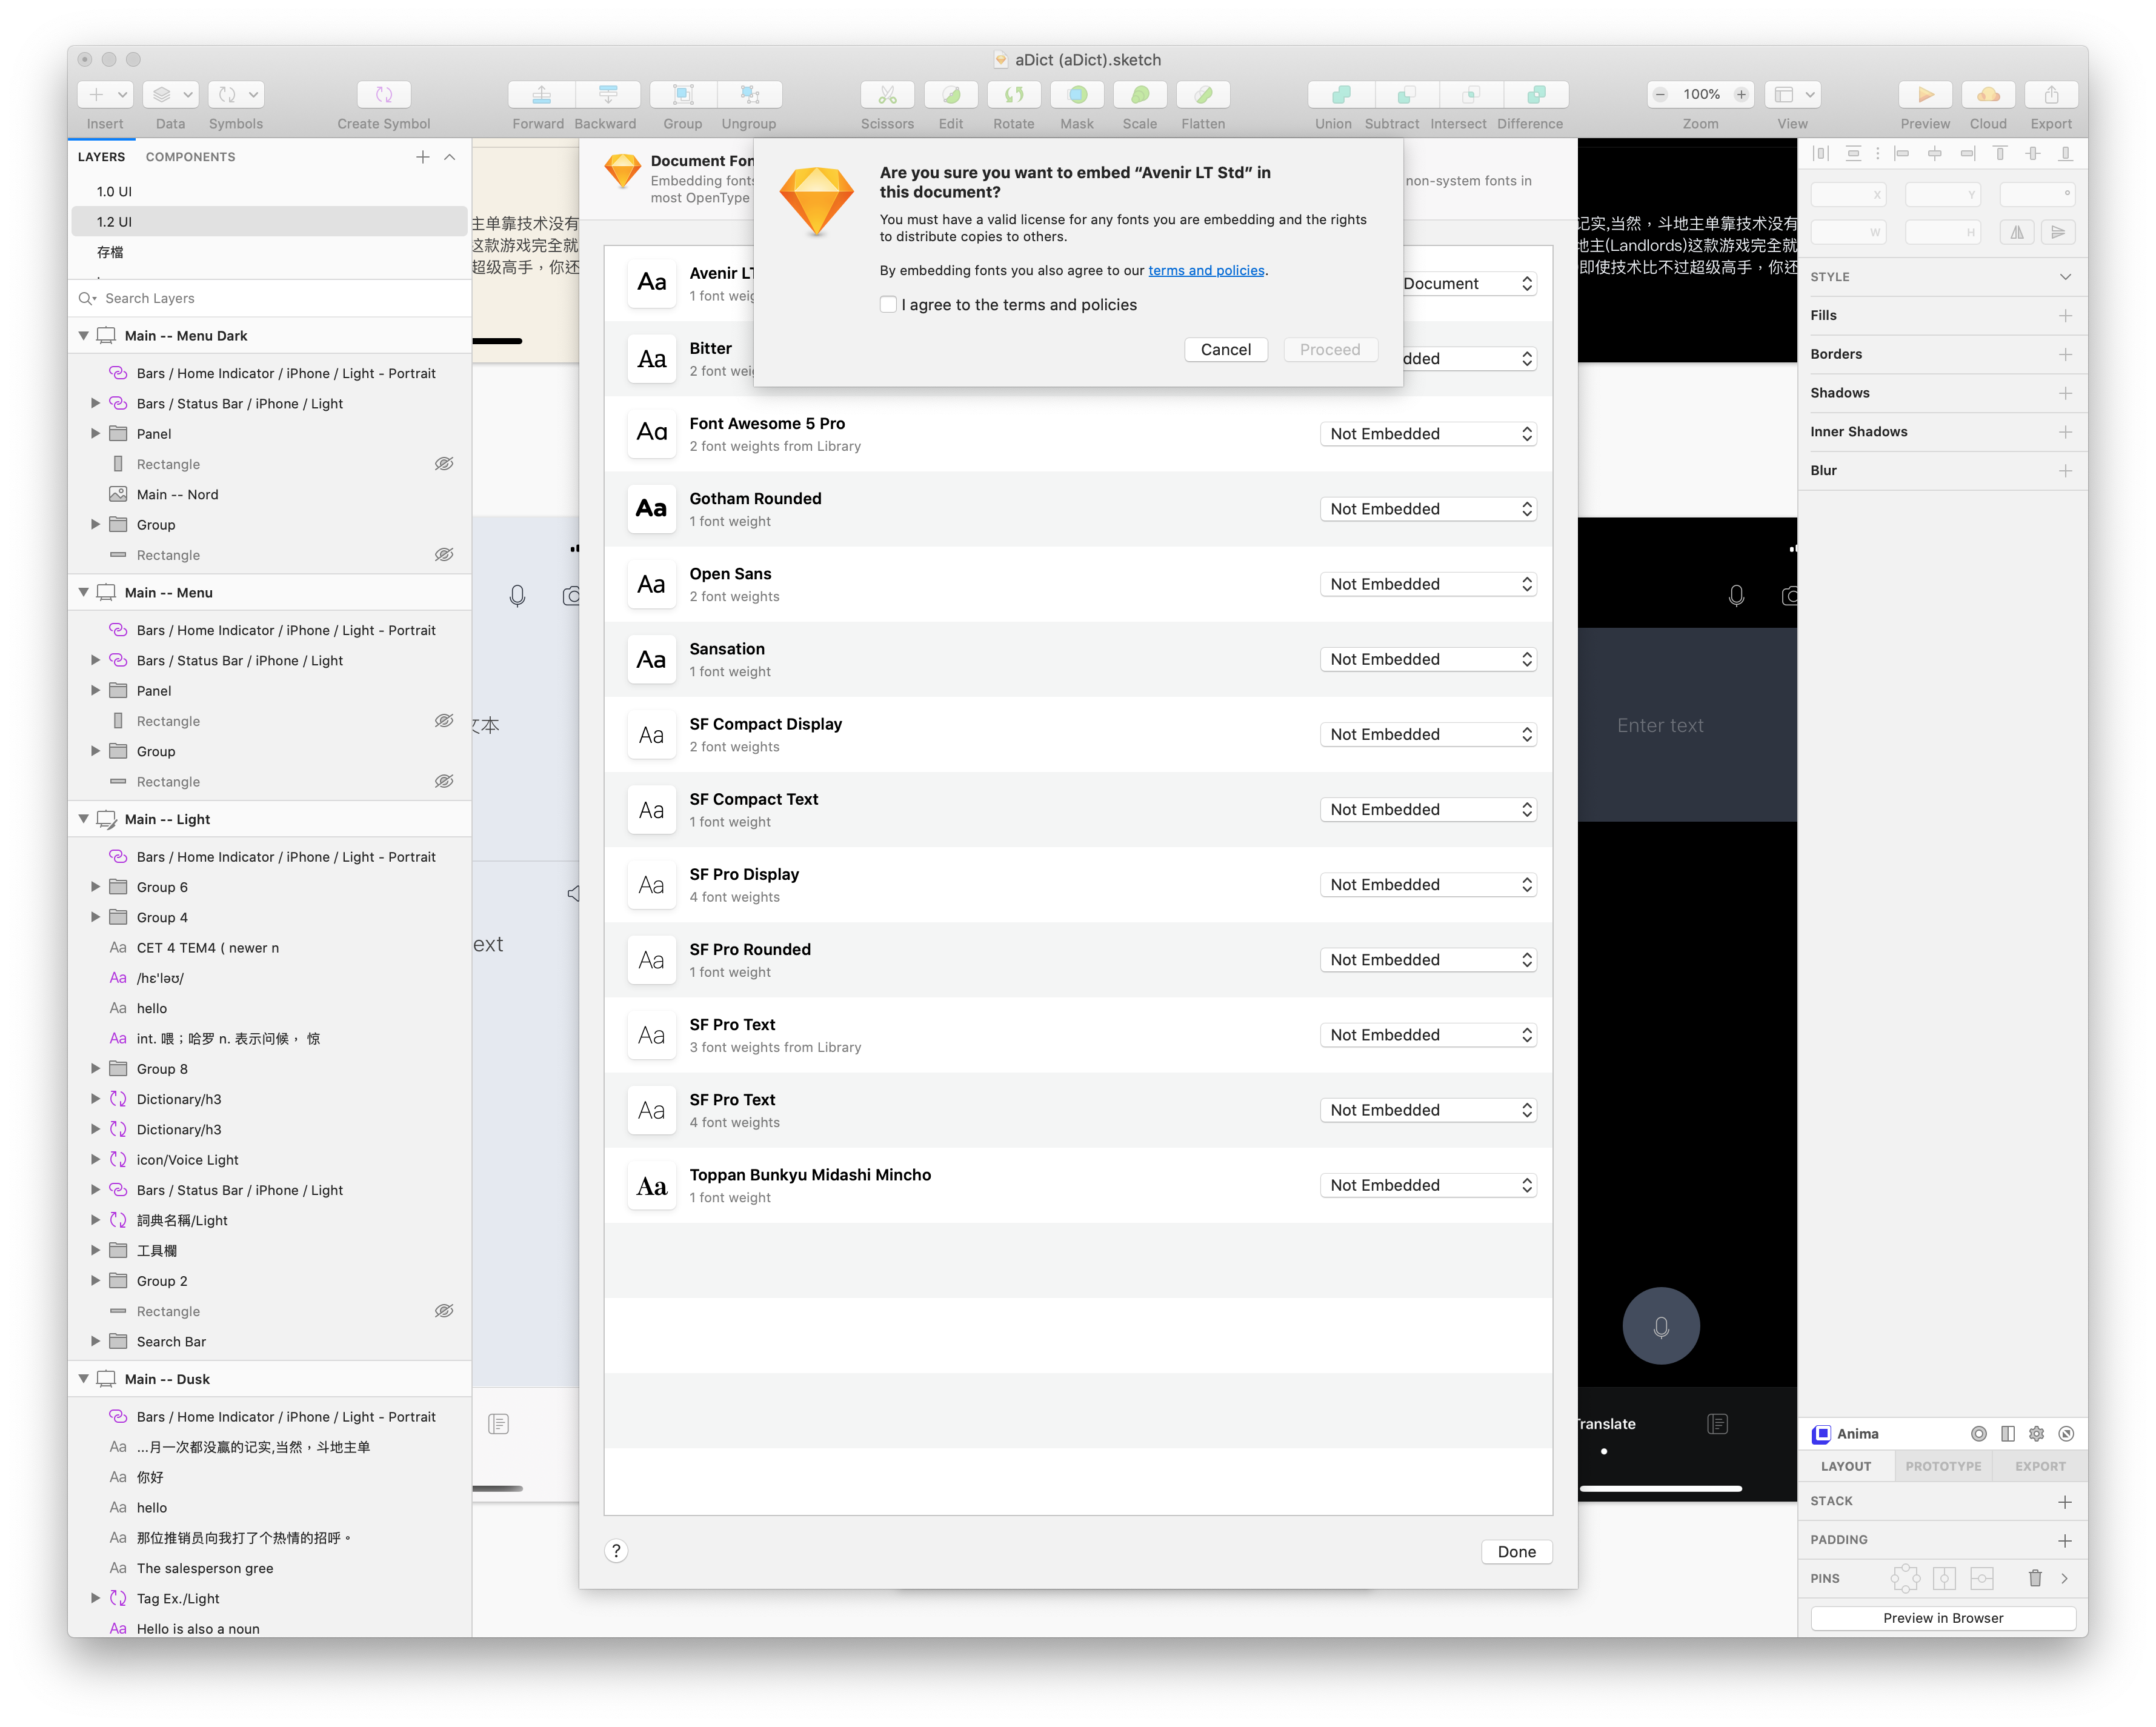Image resolution: width=2156 pixels, height=1727 pixels.
Task: Open the terms and policies link
Action: (x=1206, y=270)
